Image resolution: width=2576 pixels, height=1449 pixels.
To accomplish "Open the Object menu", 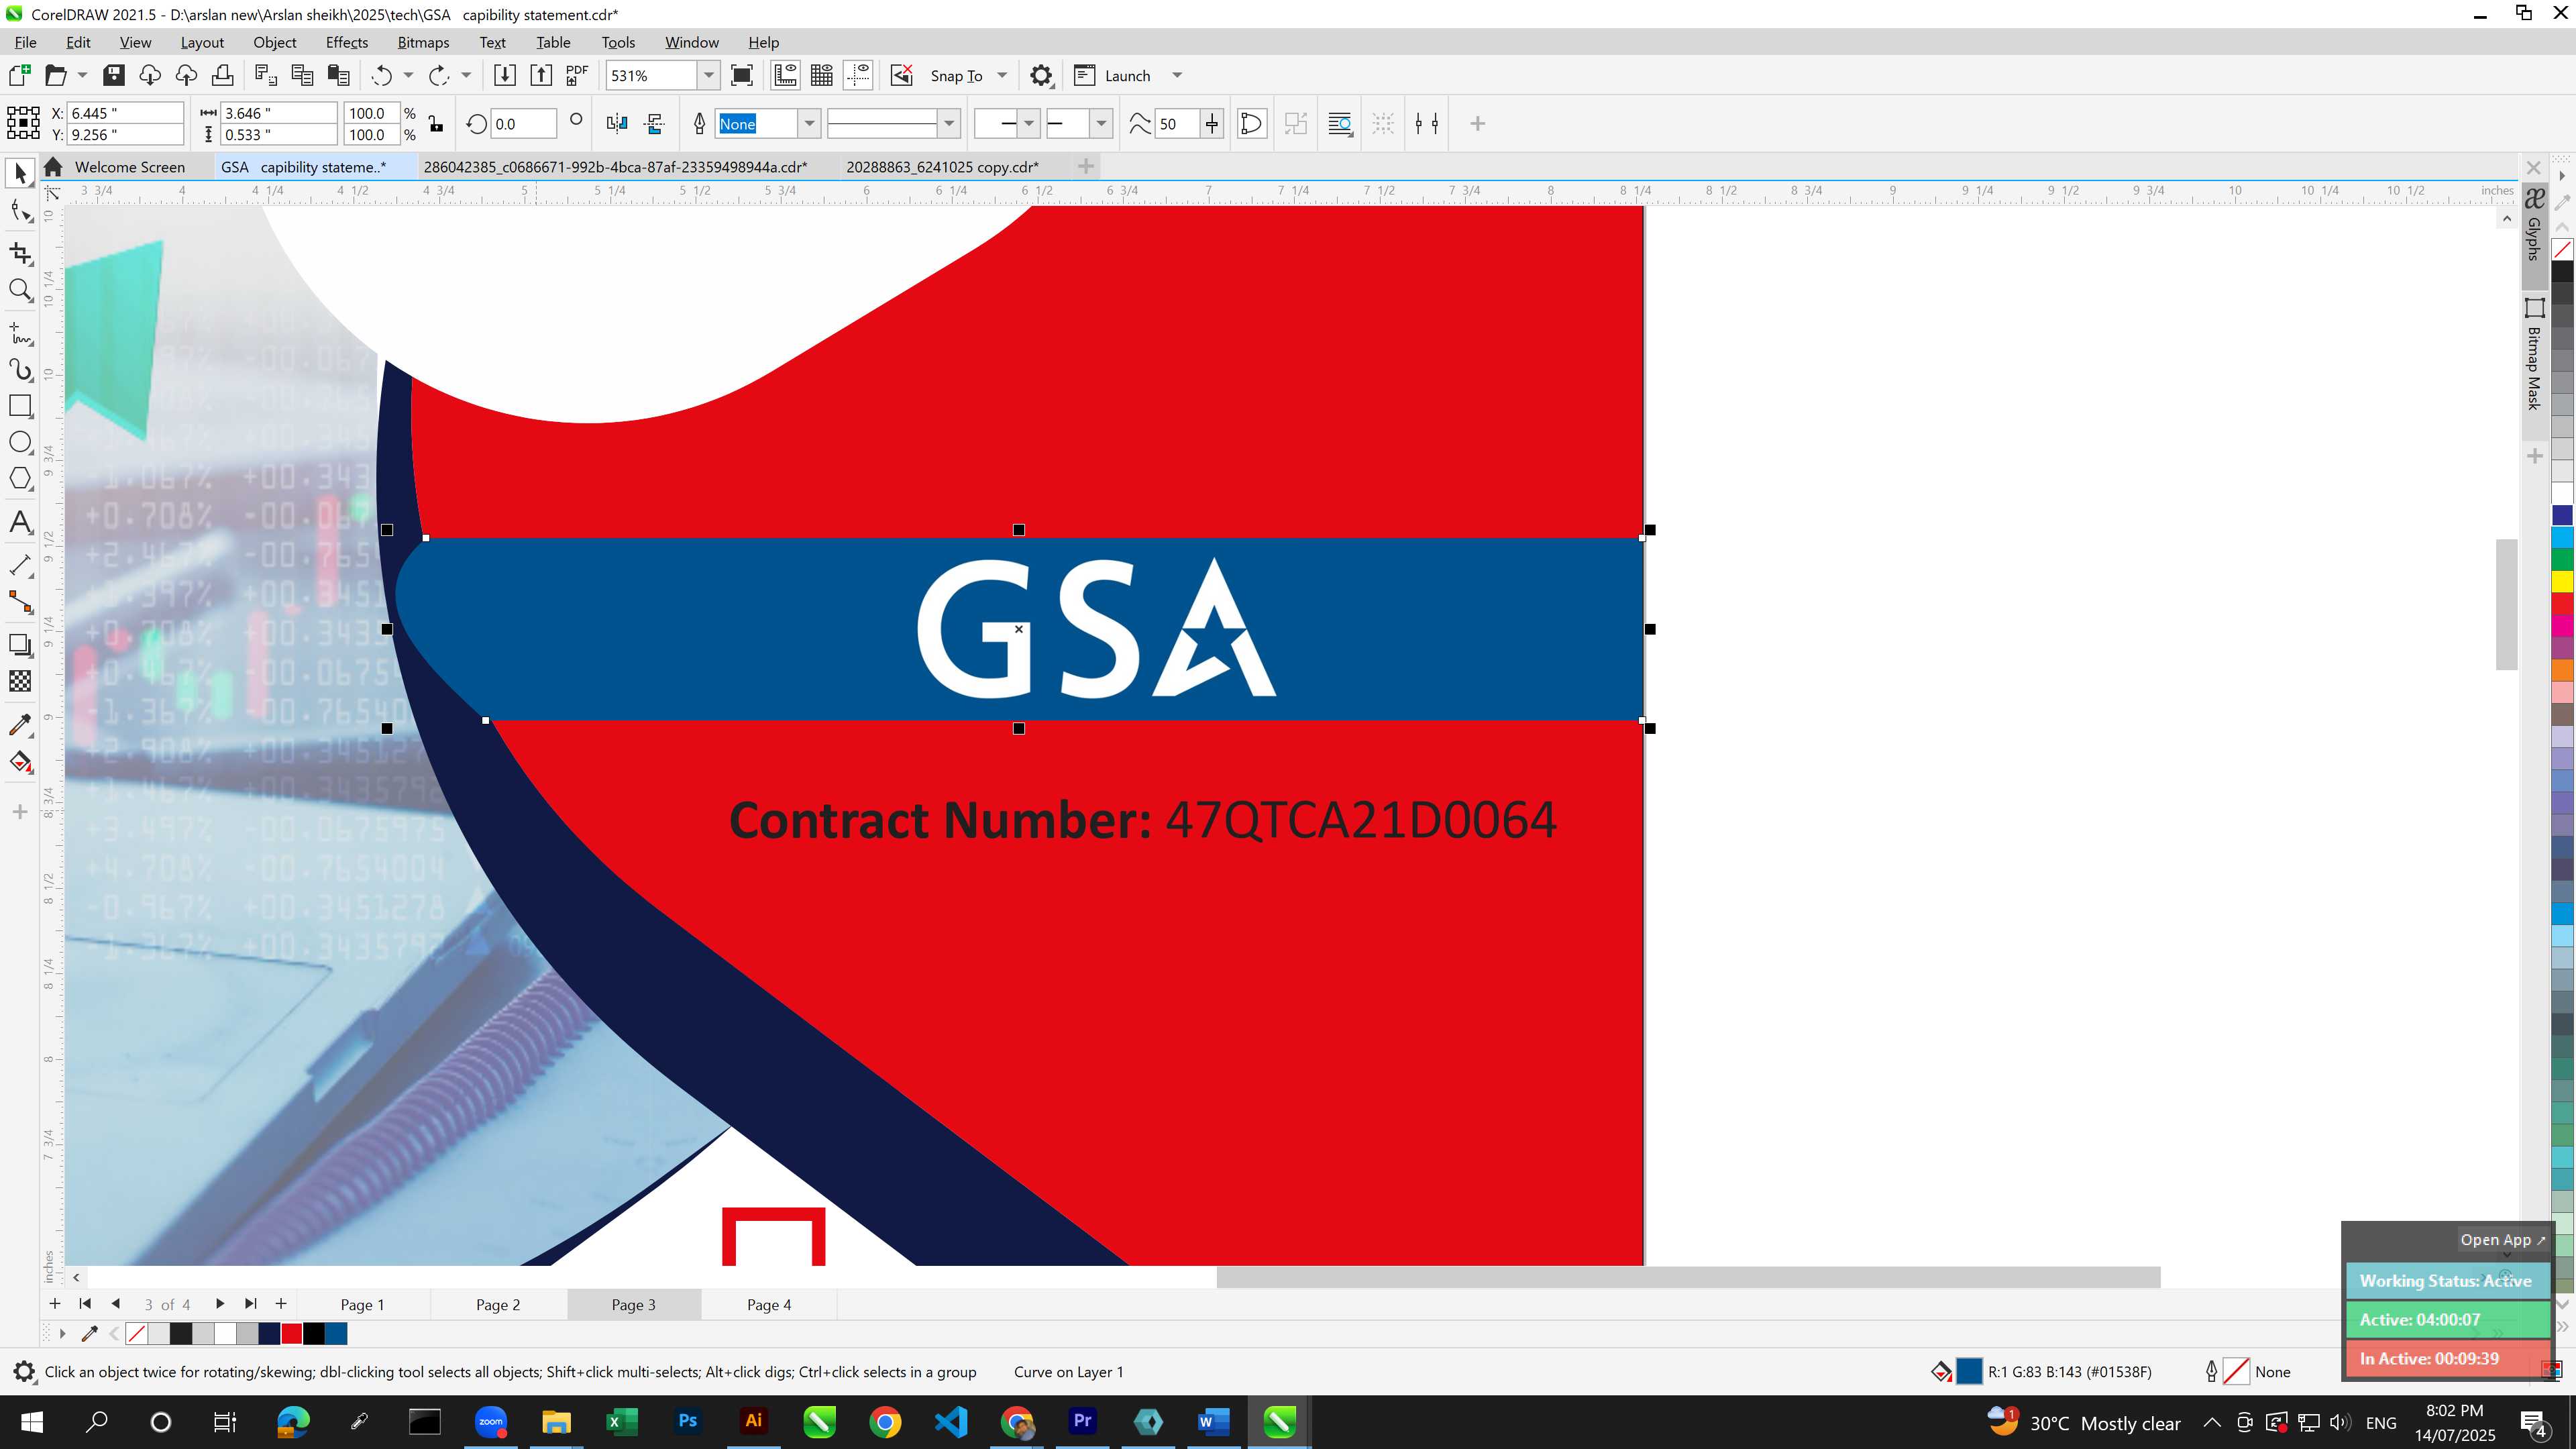I will [x=274, y=42].
